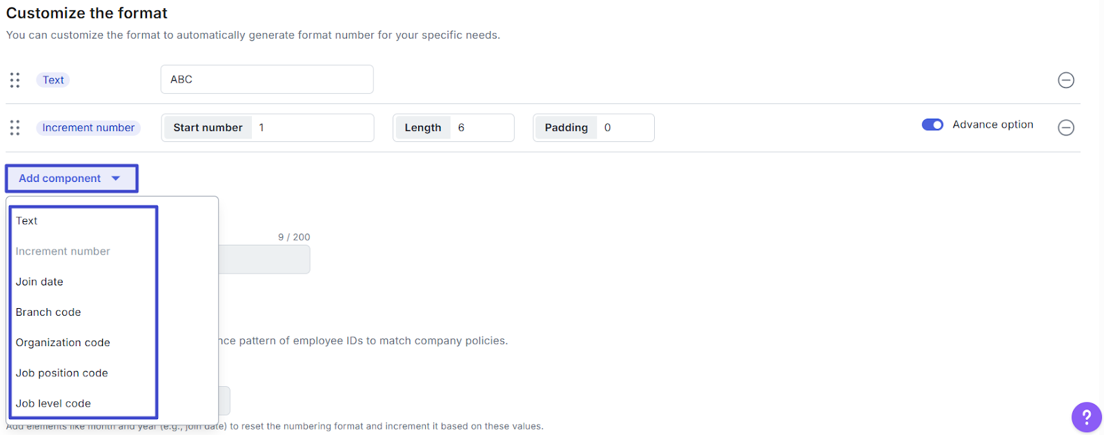1104x435 pixels.
Task: Remove the Text component row
Action: pos(1065,80)
